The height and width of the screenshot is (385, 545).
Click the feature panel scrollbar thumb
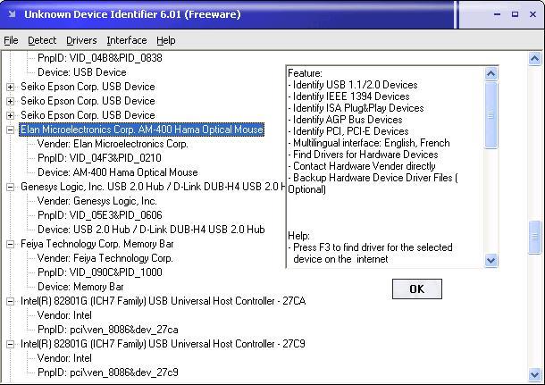pos(490,115)
